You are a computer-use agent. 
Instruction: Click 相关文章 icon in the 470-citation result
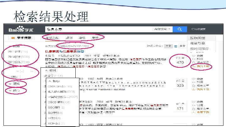point(194,63)
